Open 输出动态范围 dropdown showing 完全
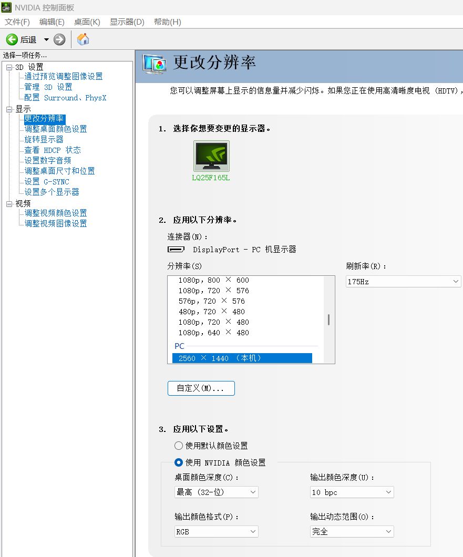 [352, 531]
